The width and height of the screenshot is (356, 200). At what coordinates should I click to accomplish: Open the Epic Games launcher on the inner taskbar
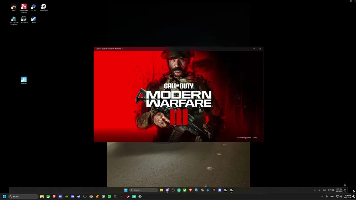point(214,190)
